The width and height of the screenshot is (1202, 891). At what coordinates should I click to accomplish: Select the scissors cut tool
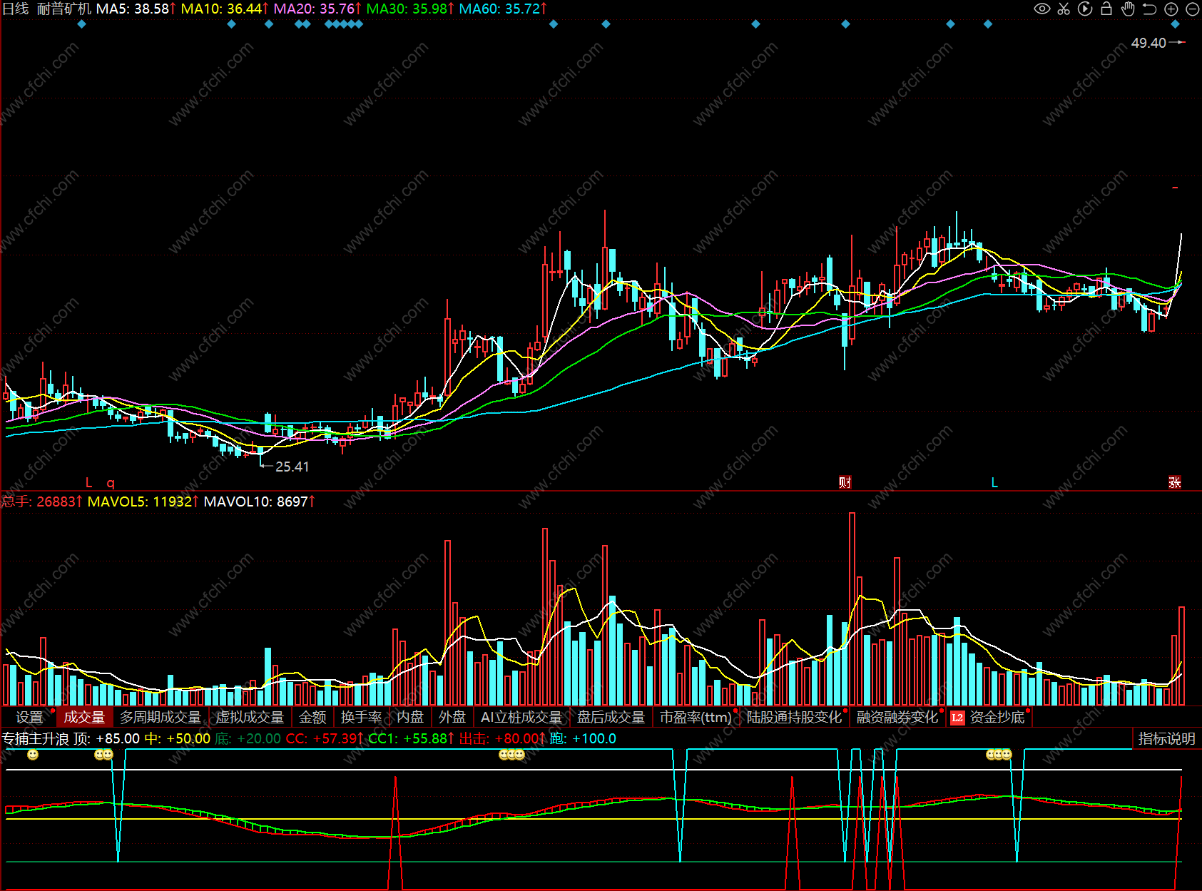[1064, 9]
